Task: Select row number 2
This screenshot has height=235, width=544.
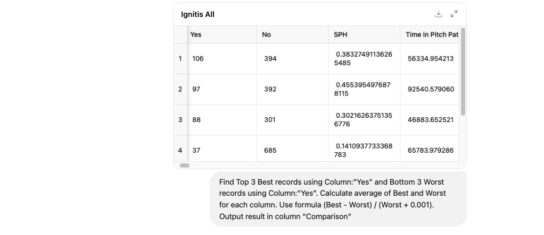Action: click(x=180, y=89)
